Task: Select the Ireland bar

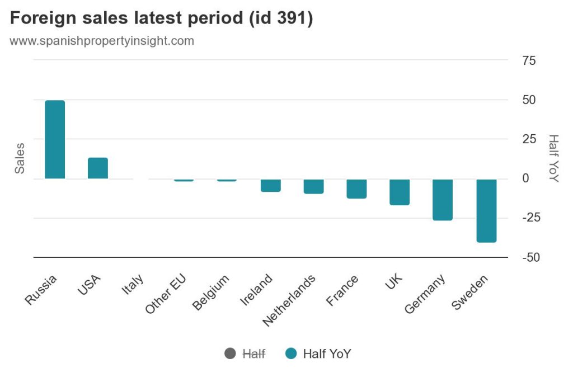Action: tap(270, 185)
